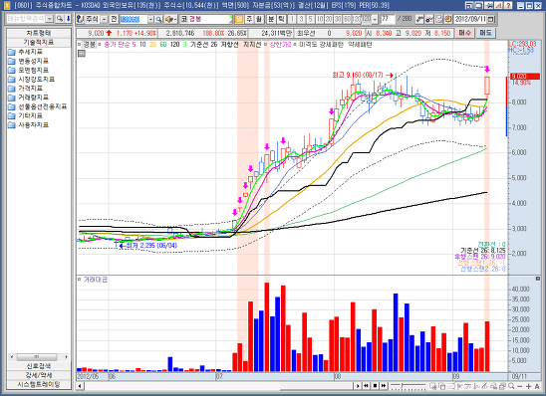
Task: Toggle the 전 button beside the stock code
Action: click(114, 19)
